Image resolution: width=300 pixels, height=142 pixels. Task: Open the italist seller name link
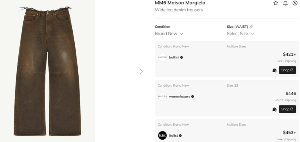(x=173, y=136)
